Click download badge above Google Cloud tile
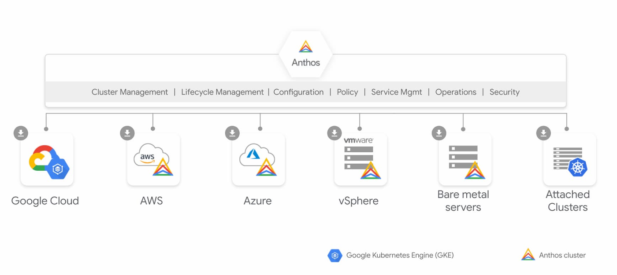Image resolution: width=617 pixels, height=275 pixels. click(21, 133)
